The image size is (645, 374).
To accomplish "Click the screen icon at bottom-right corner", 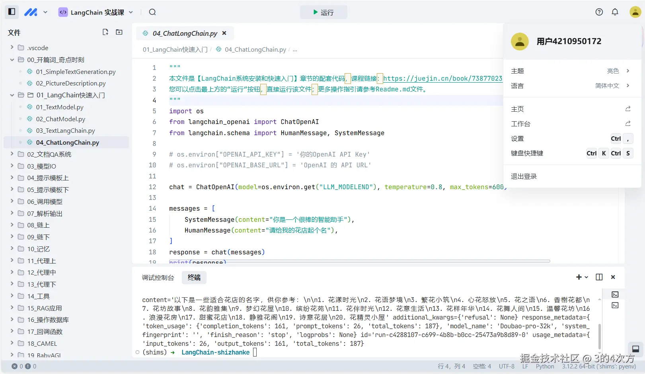I will point(635,349).
